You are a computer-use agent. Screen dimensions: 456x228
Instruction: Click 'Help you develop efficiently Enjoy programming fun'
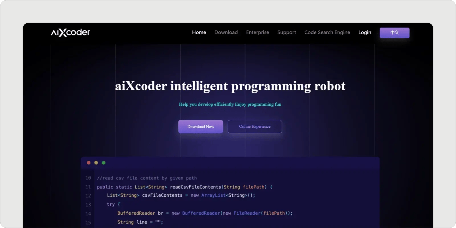(230, 104)
